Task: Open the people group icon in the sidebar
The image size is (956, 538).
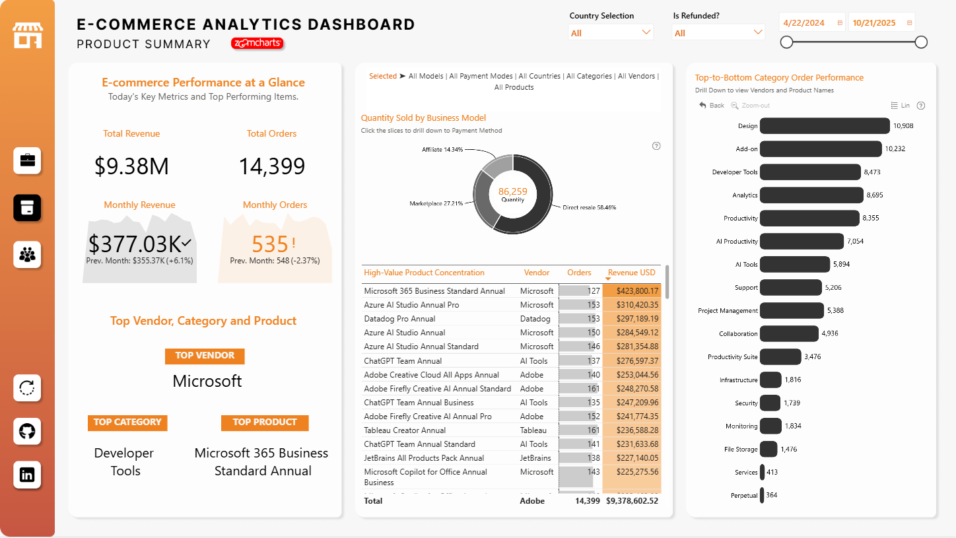Action: 27,255
